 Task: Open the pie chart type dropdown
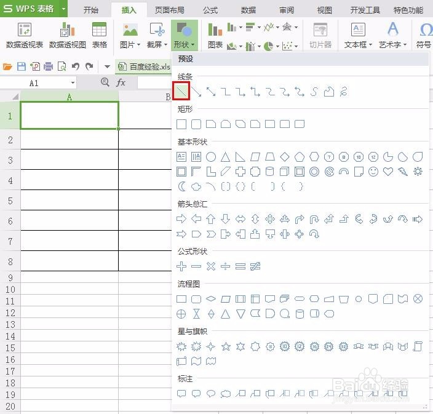(x=277, y=46)
